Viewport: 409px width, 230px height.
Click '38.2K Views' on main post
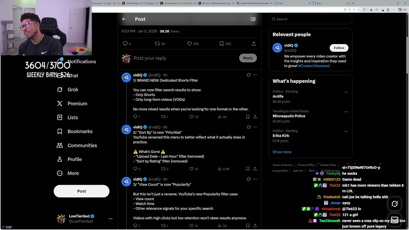pos(169,31)
